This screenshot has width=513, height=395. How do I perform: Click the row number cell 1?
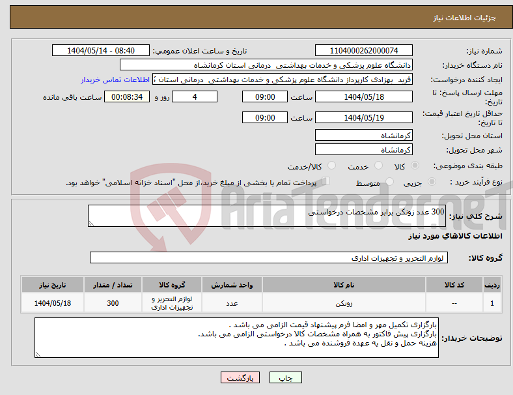492,303
